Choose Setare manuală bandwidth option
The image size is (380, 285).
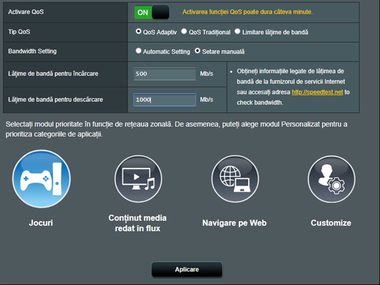click(198, 51)
